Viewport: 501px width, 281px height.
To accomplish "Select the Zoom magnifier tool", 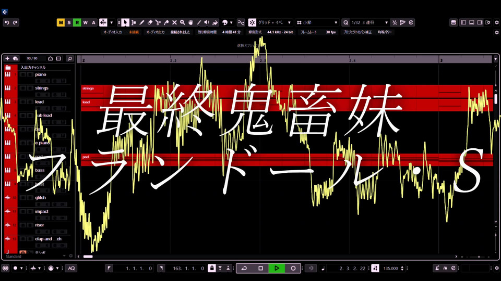I will tap(183, 22).
